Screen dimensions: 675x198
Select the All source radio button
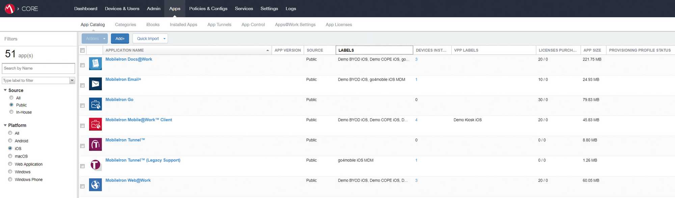pos(11,98)
